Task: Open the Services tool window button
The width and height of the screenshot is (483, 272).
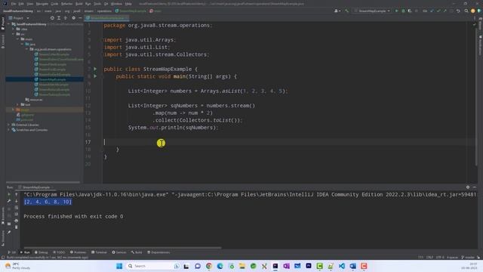Action: pyautogui.click(x=119, y=252)
